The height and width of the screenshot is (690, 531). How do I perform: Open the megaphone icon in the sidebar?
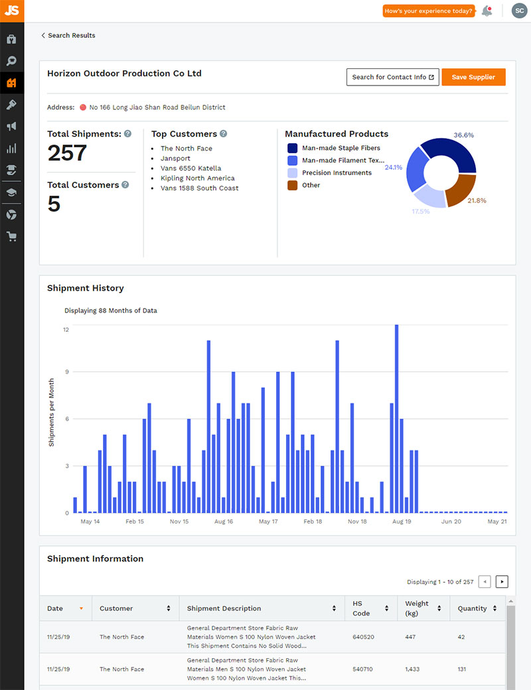point(12,127)
